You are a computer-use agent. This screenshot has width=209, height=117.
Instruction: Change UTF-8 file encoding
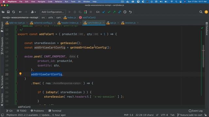coord(164,115)
